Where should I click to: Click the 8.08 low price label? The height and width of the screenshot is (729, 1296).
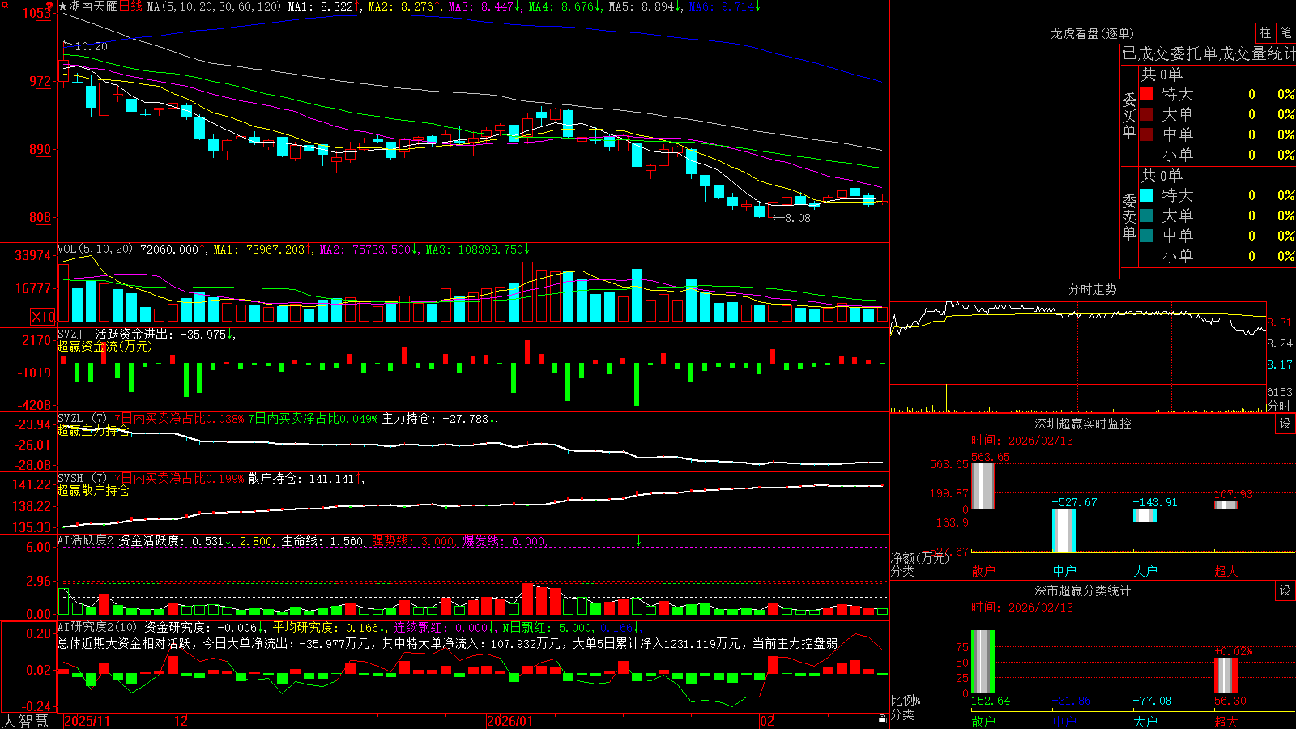point(797,218)
